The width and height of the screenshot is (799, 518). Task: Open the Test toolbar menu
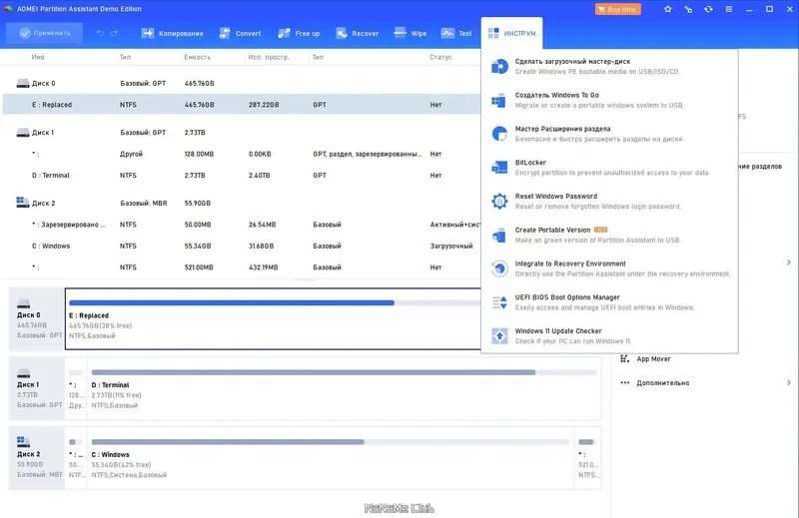click(x=456, y=33)
